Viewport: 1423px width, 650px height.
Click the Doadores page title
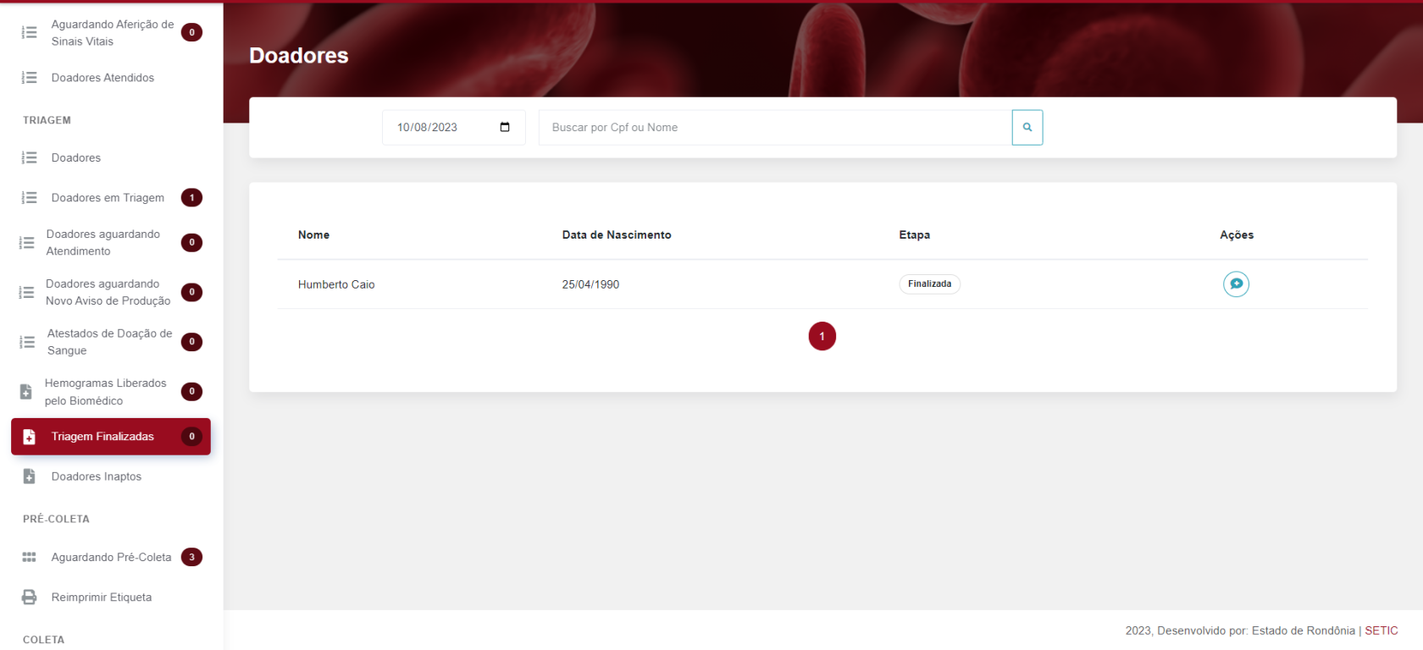click(299, 56)
